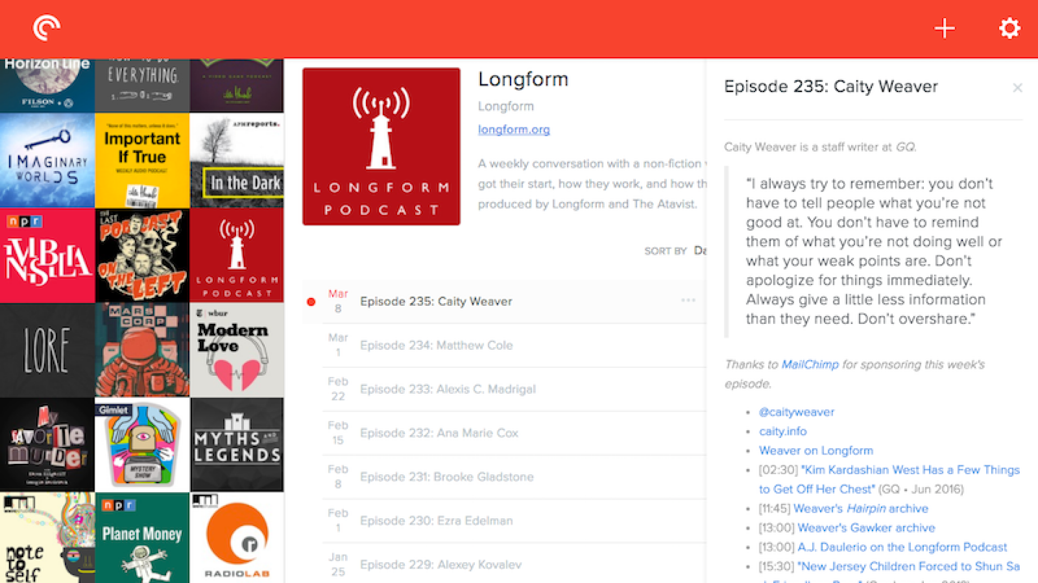This screenshot has width=1038, height=583.
Task: Open settings via the gear icon
Action: click(1009, 28)
